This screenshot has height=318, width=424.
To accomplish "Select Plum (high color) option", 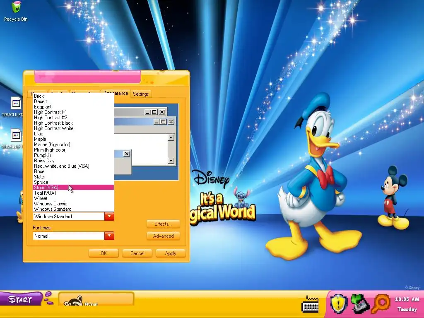I will click(x=73, y=150).
